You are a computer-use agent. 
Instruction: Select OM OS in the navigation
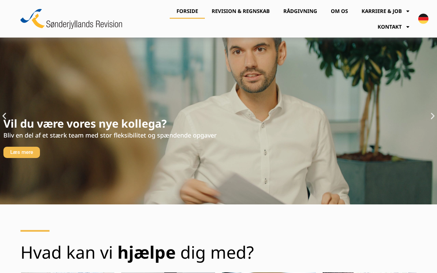[339, 11]
